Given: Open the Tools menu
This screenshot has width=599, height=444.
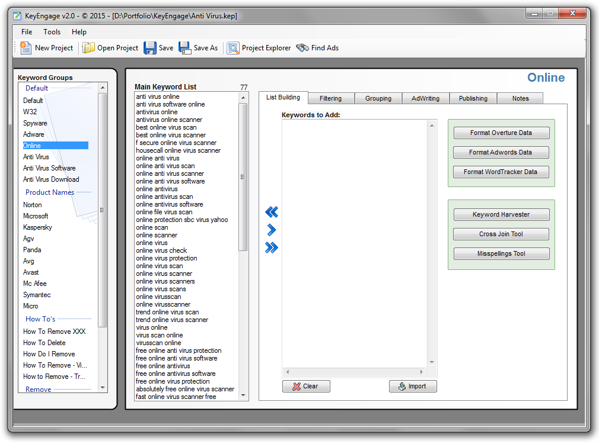Looking at the screenshot, I should pos(52,32).
